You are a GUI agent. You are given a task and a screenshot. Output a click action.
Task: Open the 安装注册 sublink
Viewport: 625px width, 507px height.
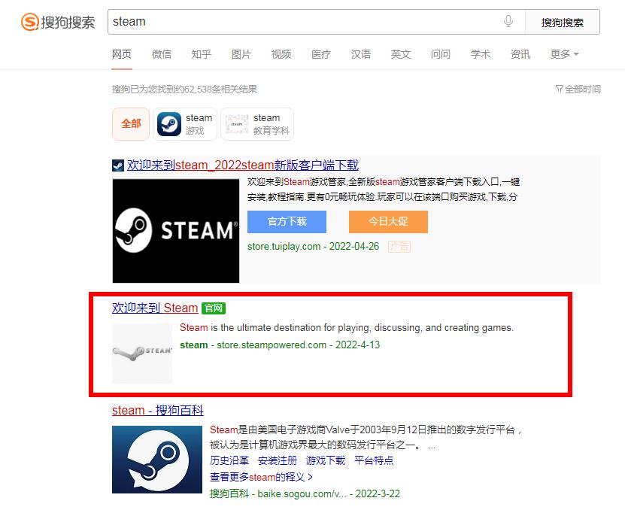click(x=278, y=461)
